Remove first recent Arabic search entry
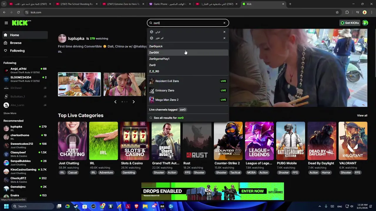Screen dimensions: 376x211 coord(224,32)
